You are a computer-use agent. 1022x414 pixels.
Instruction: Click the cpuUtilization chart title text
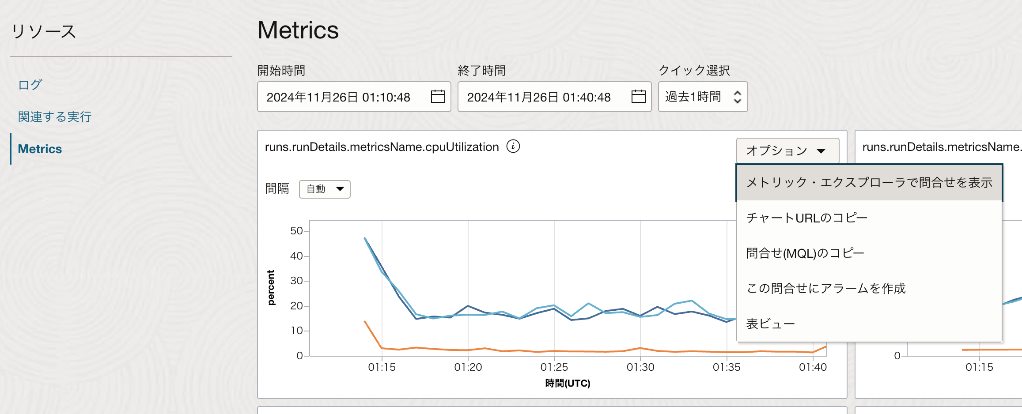[x=382, y=147]
